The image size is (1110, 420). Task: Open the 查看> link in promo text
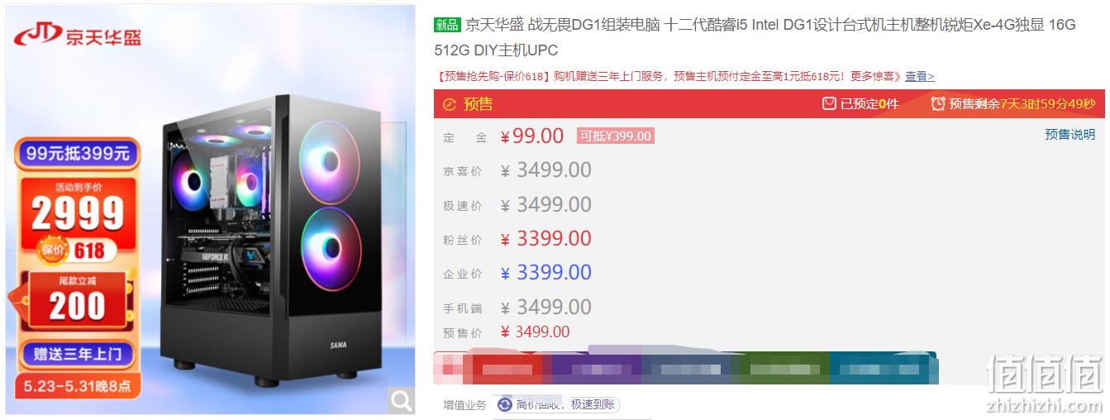[919, 76]
